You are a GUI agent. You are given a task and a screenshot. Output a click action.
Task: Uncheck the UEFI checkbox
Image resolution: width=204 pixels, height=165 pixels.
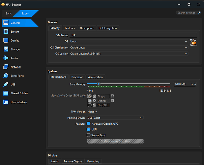[89, 129]
